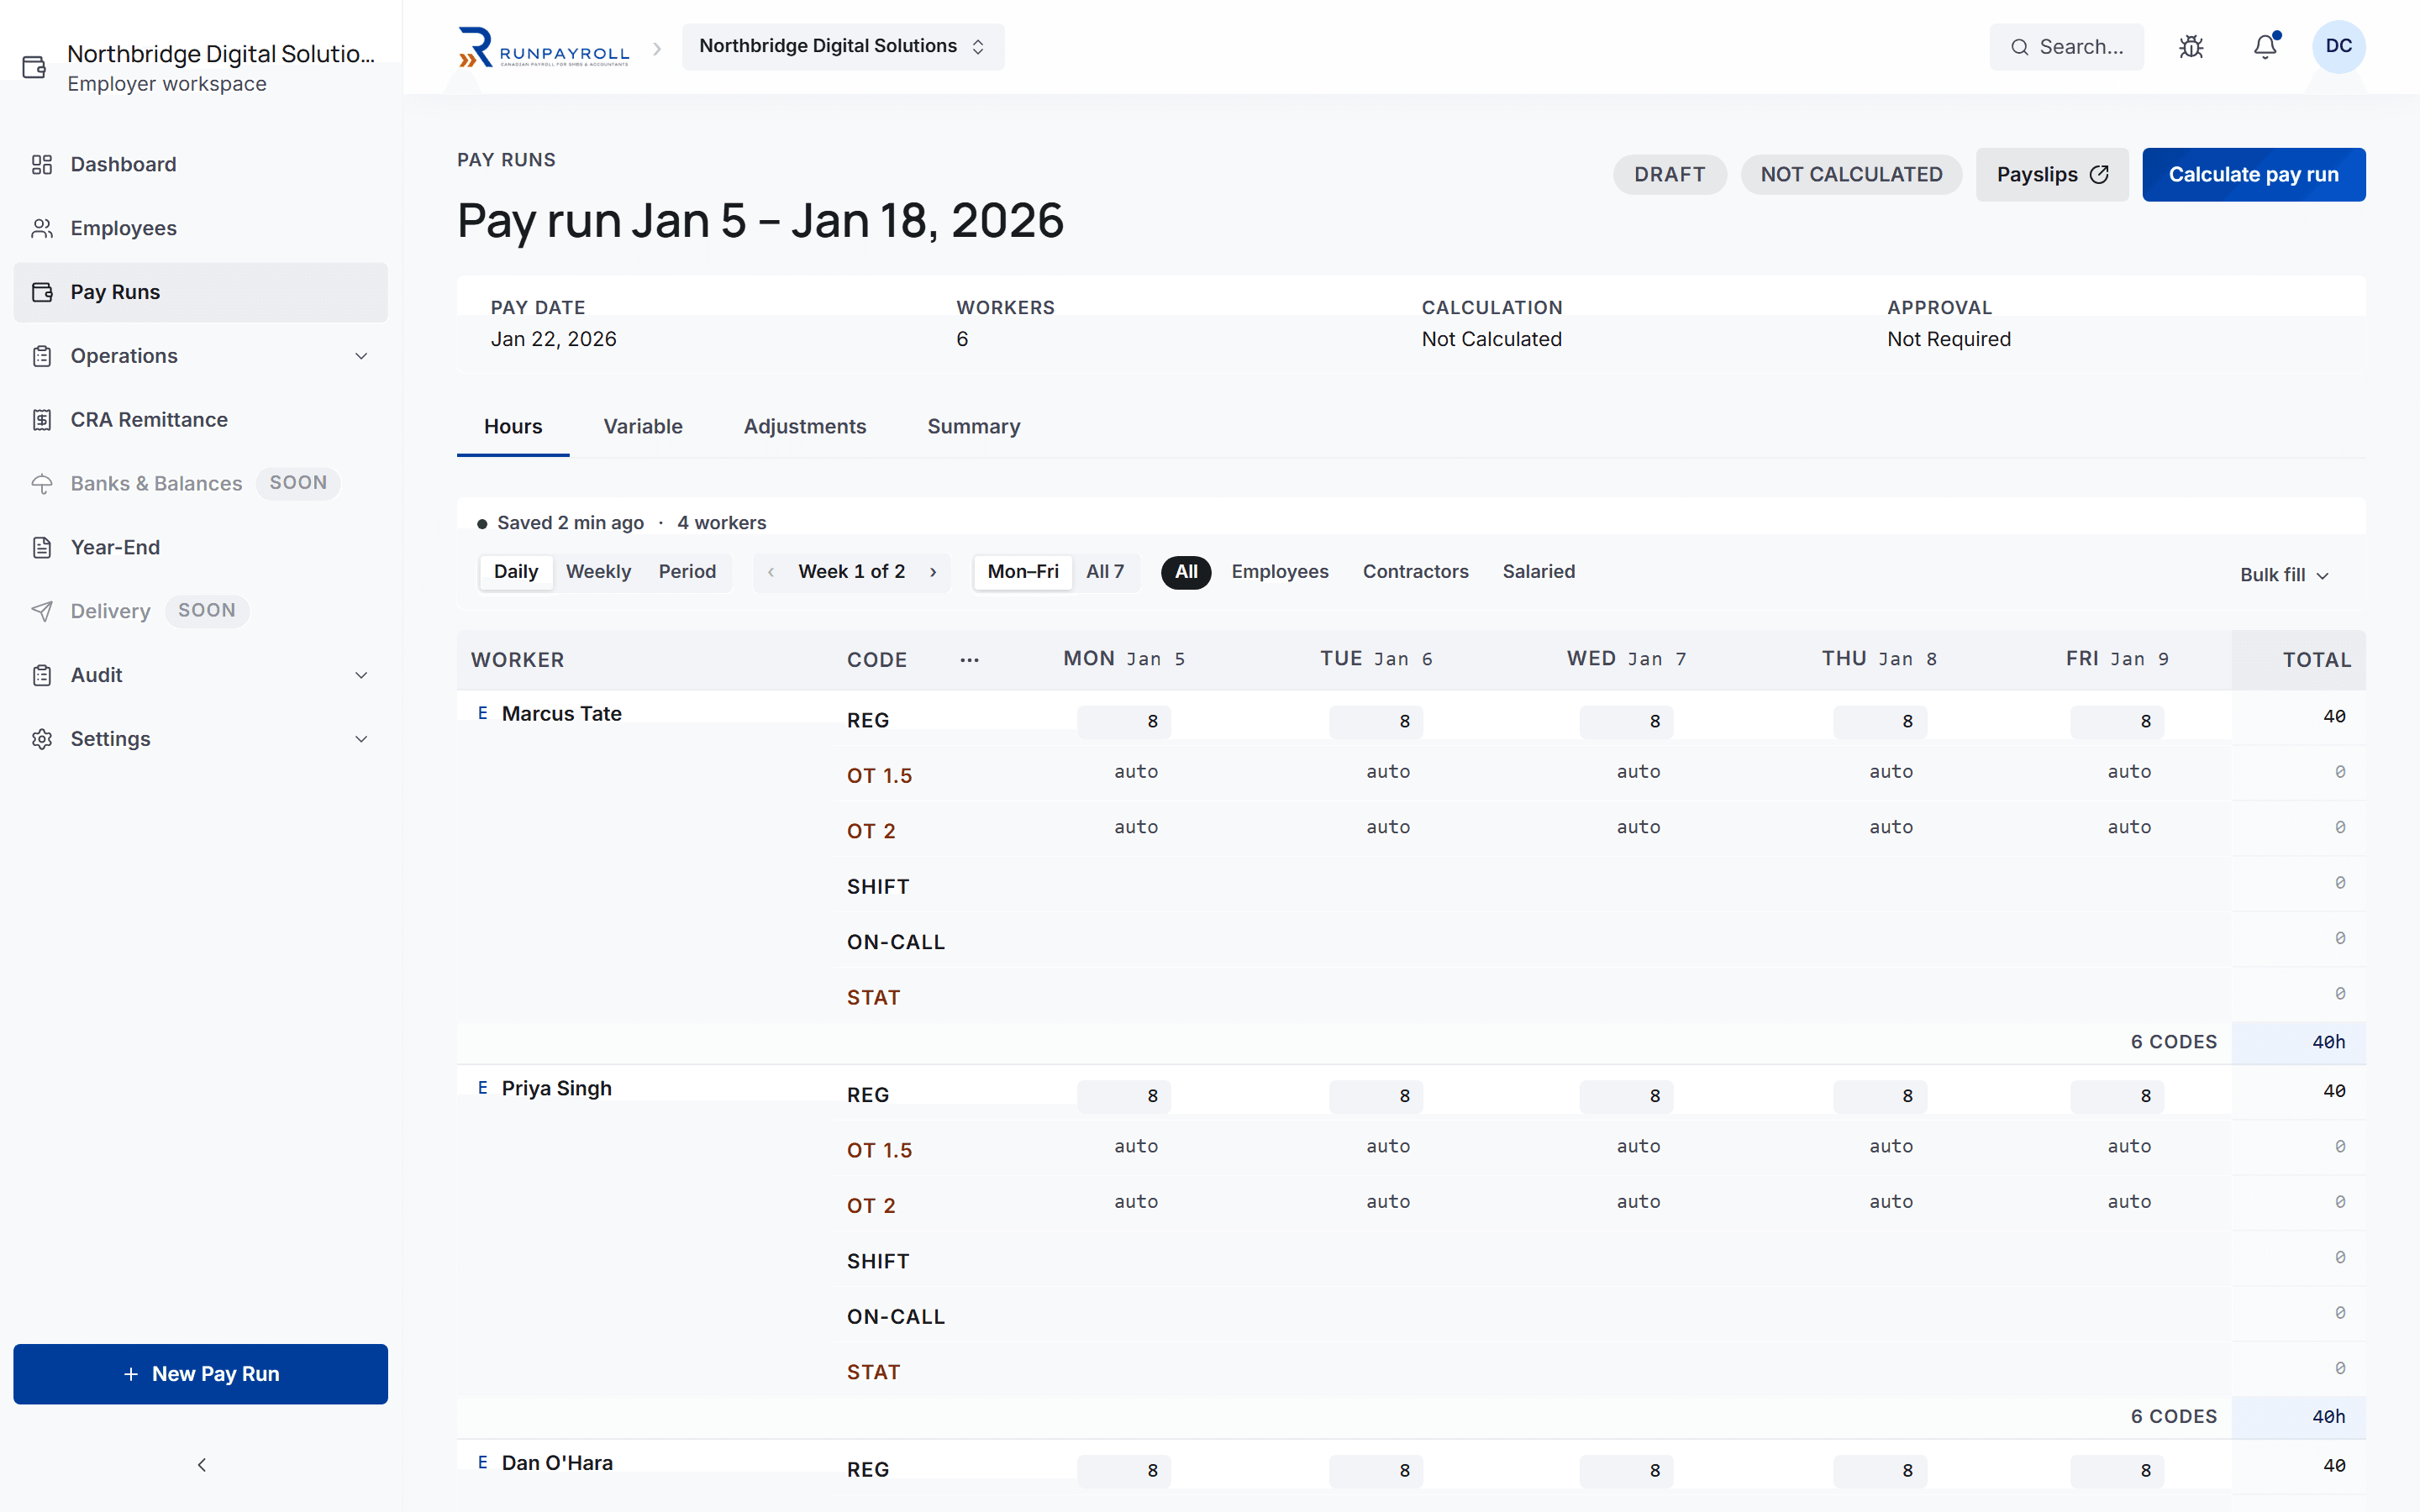Click the Banks & Balances umbrella icon

[42, 484]
